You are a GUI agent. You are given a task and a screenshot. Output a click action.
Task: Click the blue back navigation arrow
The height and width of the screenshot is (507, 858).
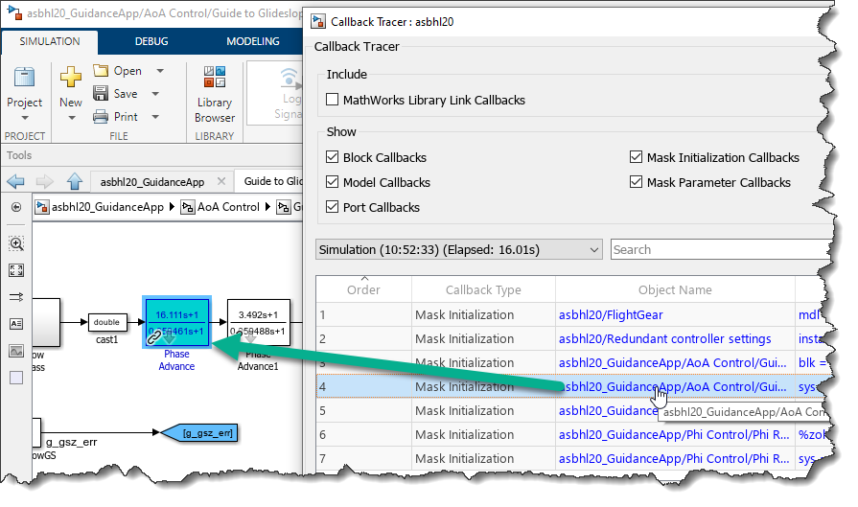coord(16,182)
